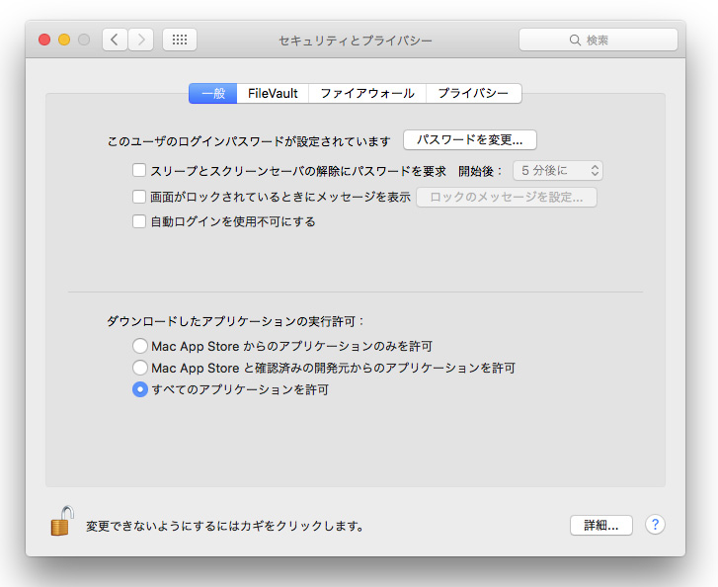Close the window with red button
The height and width of the screenshot is (587, 718).
point(44,40)
